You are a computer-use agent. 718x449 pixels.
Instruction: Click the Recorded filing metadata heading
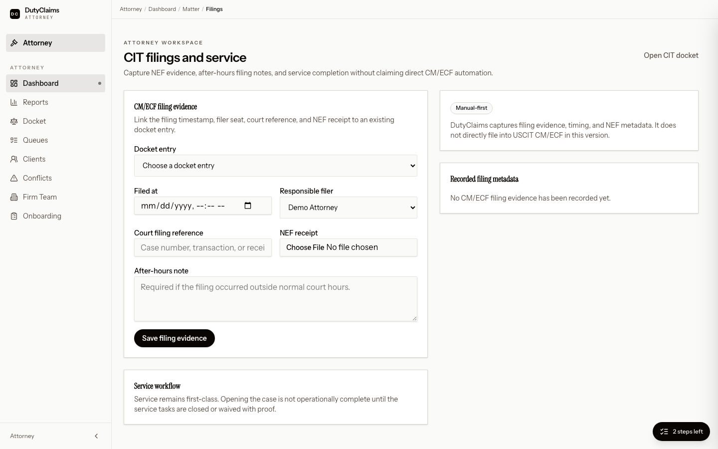(x=484, y=179)
